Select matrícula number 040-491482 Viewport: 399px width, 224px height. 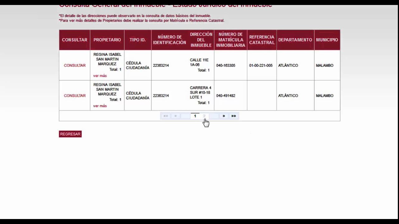[x=226, y=96]
